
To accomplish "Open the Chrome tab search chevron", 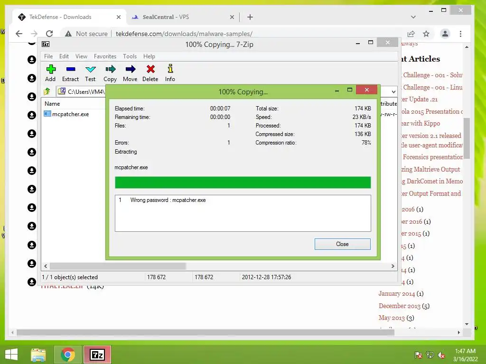I will pyautogui.click(x=413, y=17).
